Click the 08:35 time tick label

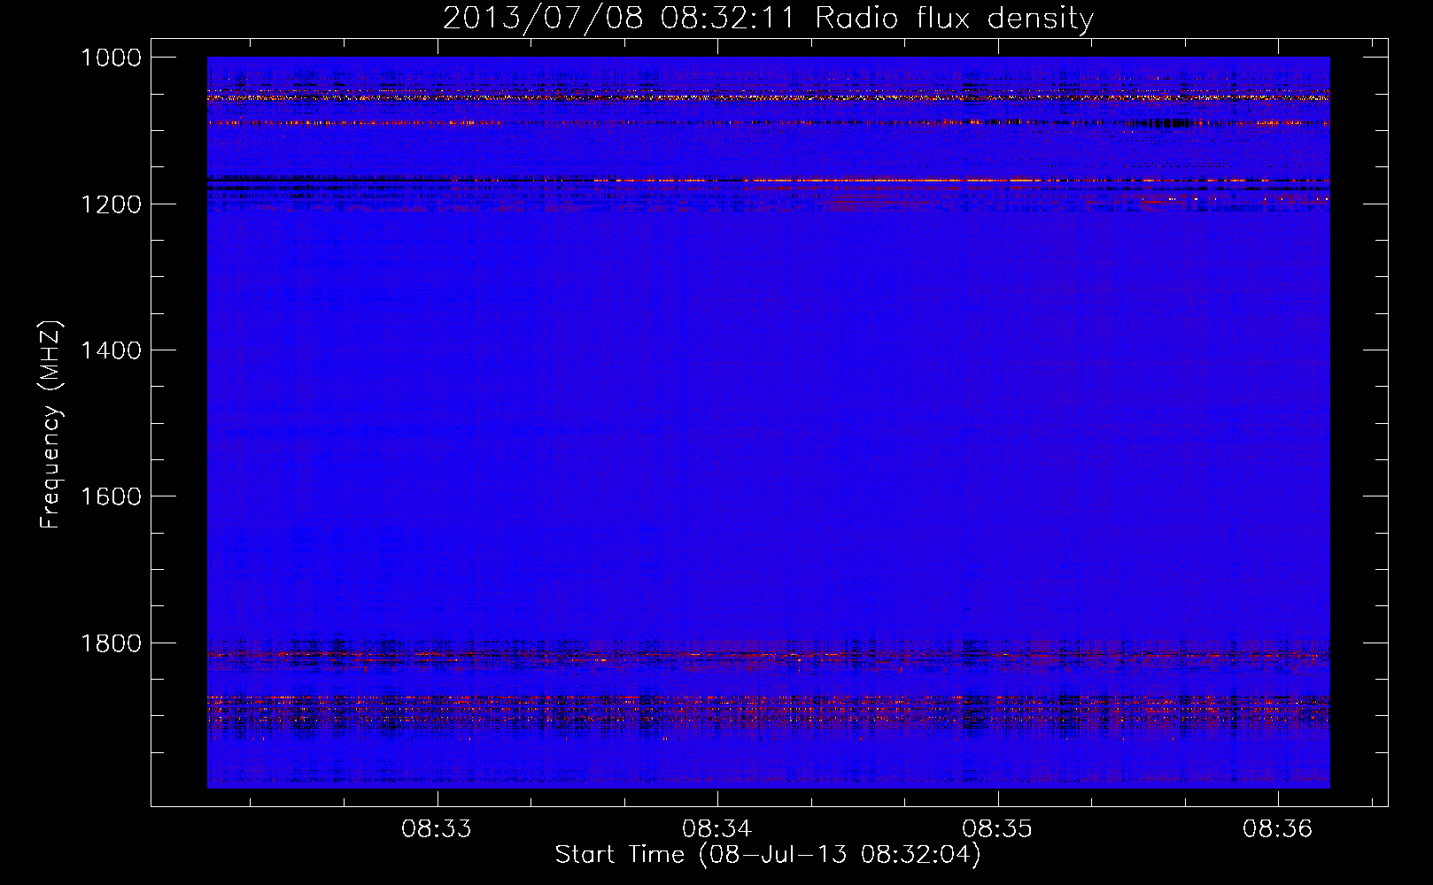point(997,829)
